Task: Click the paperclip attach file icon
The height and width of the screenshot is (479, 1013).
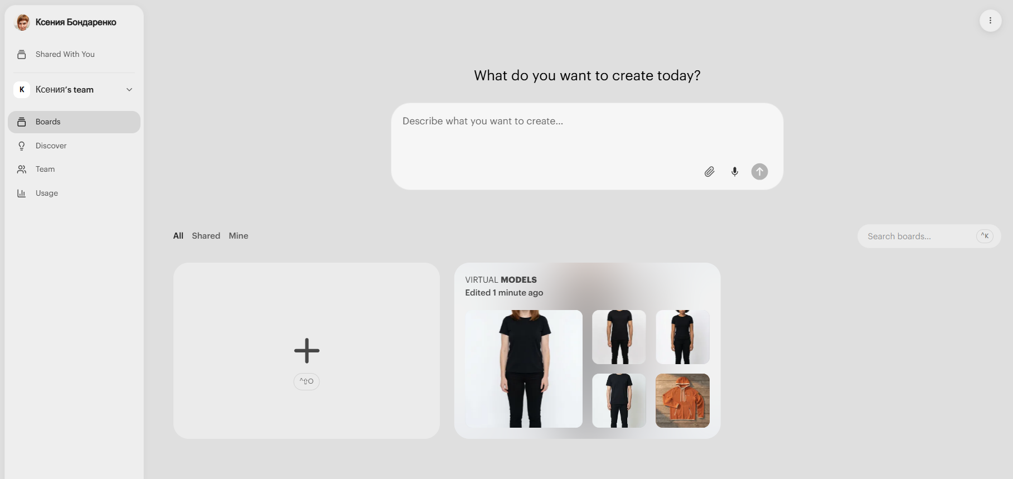Action: click(709, 172)
